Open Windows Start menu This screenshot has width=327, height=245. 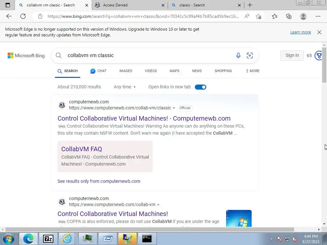point(8,239)
